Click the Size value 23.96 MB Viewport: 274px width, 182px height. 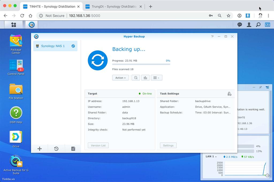[x=128, y=124]
